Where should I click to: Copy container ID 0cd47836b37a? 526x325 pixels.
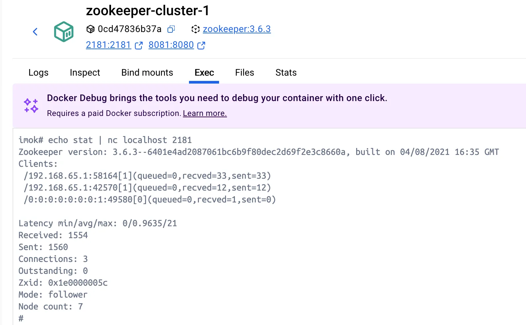point(171,29)
